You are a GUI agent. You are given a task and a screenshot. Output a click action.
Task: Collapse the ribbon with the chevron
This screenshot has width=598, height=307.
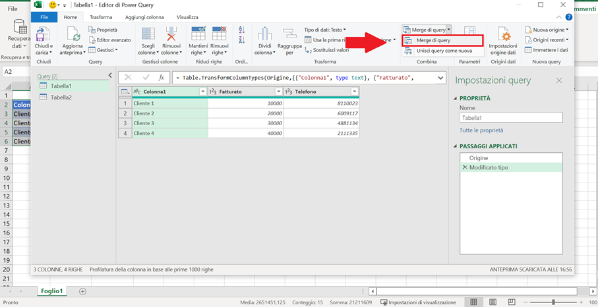[x=558, y=17]
